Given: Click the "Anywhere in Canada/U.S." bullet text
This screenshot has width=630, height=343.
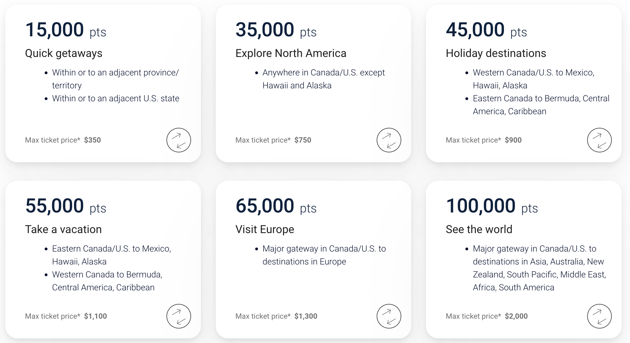Looking at the screenshot, I should 323,79.
